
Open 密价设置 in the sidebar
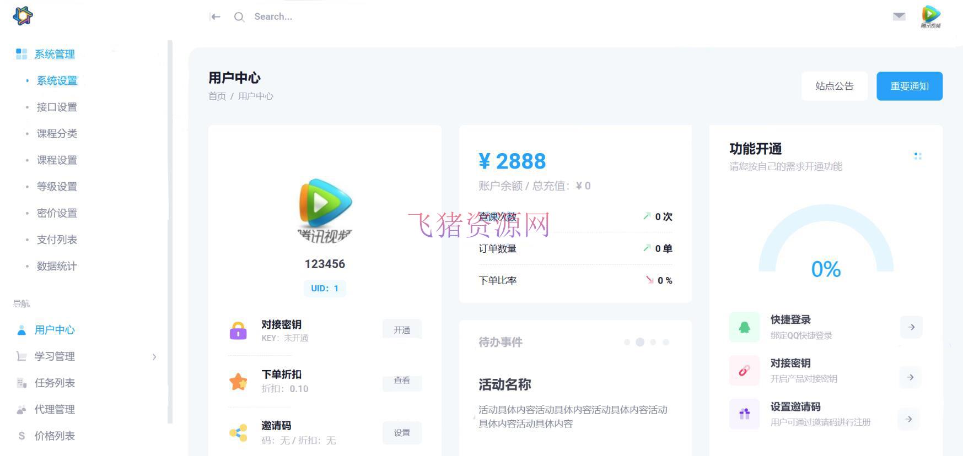[57, 213]
